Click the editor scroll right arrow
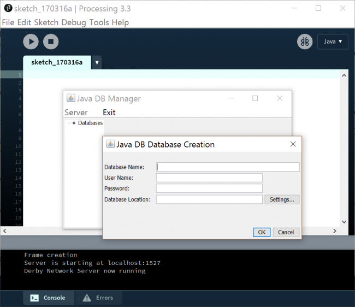Image resolution: width=355 pixels, height=307 pixels. tap(335, 231)
